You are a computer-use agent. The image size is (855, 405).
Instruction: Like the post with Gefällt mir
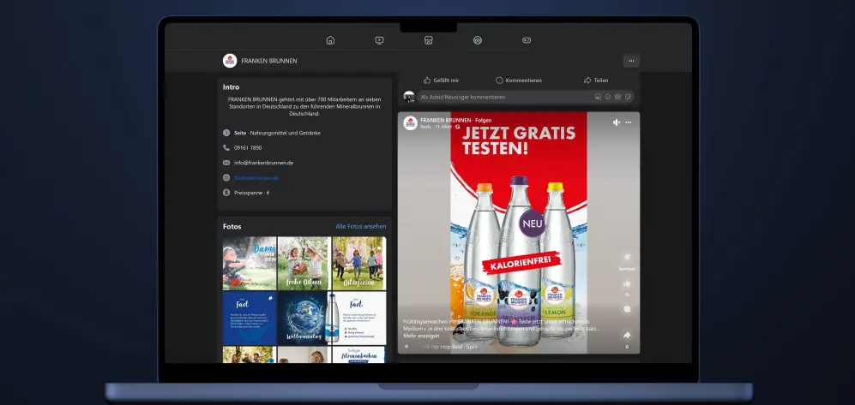[442, 80]
